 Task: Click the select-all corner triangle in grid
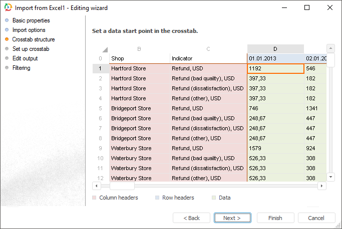[105, 49]
